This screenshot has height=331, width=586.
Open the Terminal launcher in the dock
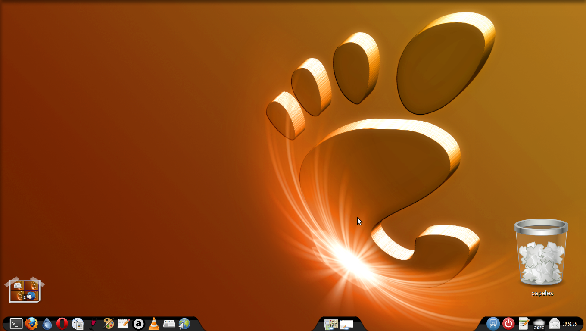point(16,324)
